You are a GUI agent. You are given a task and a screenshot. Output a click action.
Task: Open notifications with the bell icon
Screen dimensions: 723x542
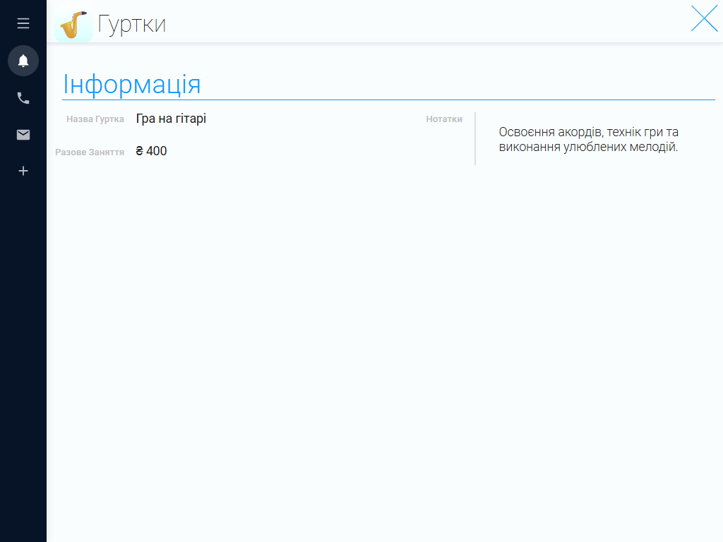click(23, 61)
